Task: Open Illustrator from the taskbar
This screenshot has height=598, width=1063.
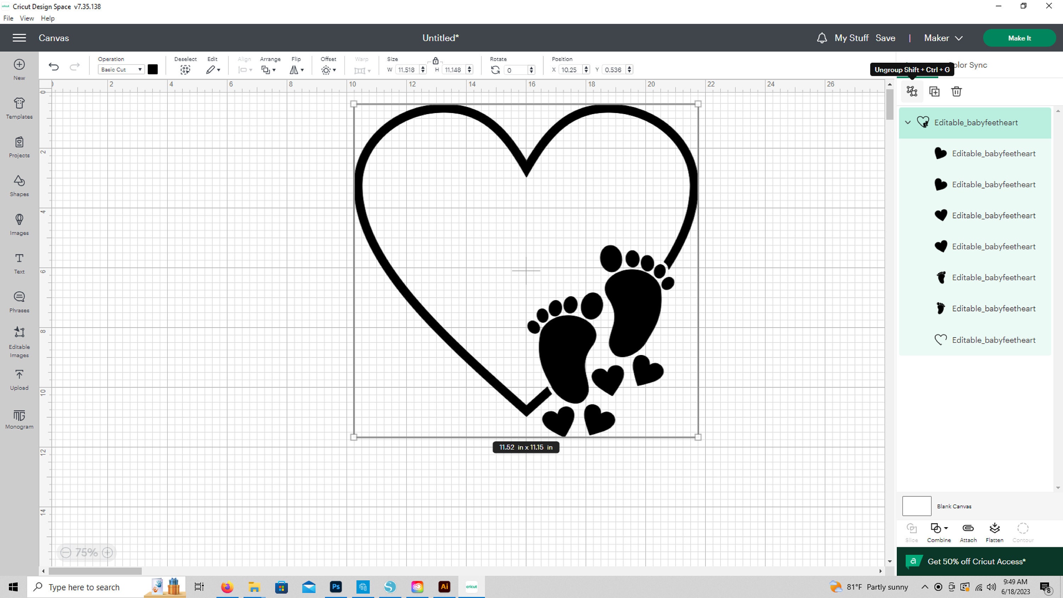Action: click(444, 587)
